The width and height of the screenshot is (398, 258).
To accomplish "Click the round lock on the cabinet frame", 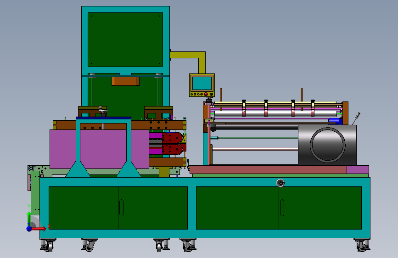I will click(x=280, y=183).
